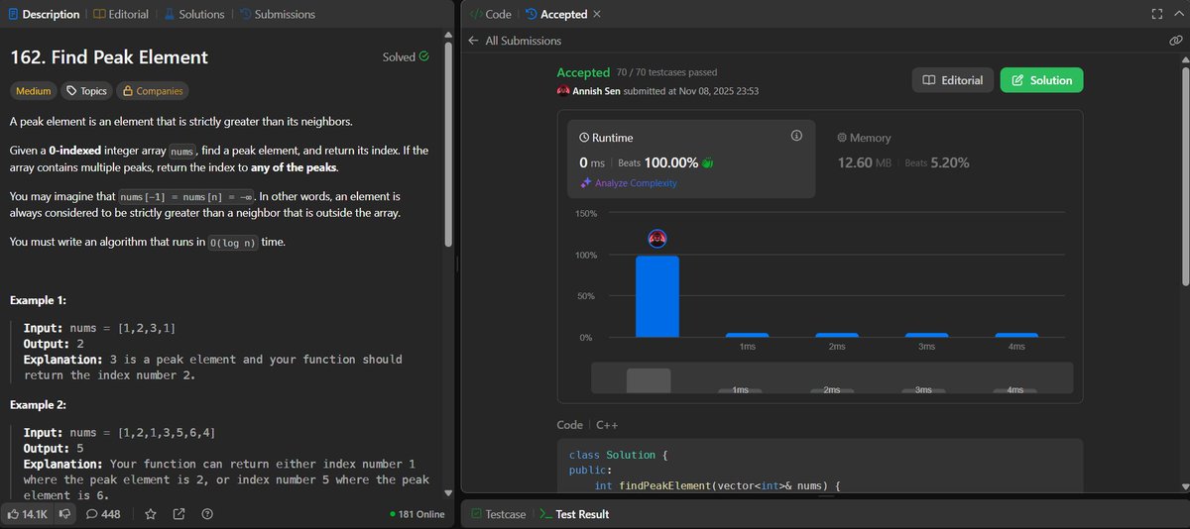The width and height of the screenshot is (1190, 529).
Task: Switch to the Code tab
Action: [x=490, y=14]
